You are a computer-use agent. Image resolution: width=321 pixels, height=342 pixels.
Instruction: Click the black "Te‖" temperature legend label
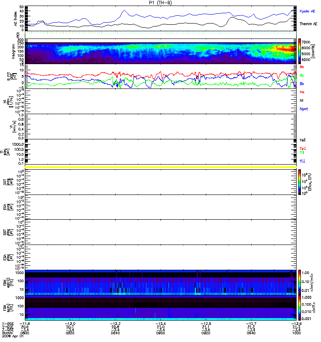(303, 140)
